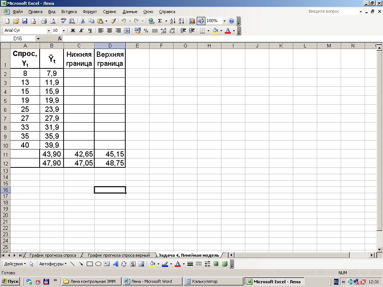Increase indent icon

pyautogui.click(x=192, y=31)
